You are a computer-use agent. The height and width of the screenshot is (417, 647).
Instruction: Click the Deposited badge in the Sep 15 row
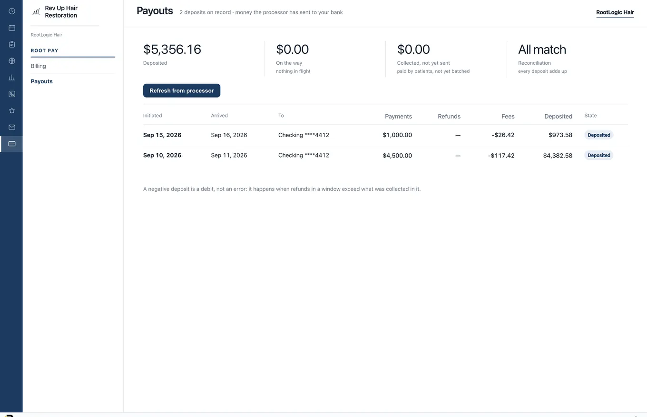pos(598,135)
